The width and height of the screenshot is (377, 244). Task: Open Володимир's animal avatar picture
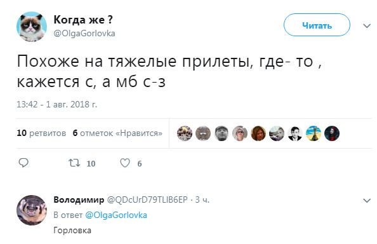click(x=32, y=210)
